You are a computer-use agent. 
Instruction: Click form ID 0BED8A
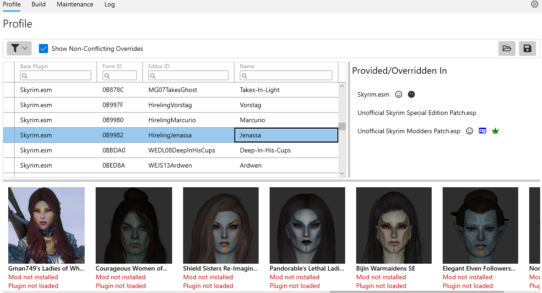coord(114,166)
